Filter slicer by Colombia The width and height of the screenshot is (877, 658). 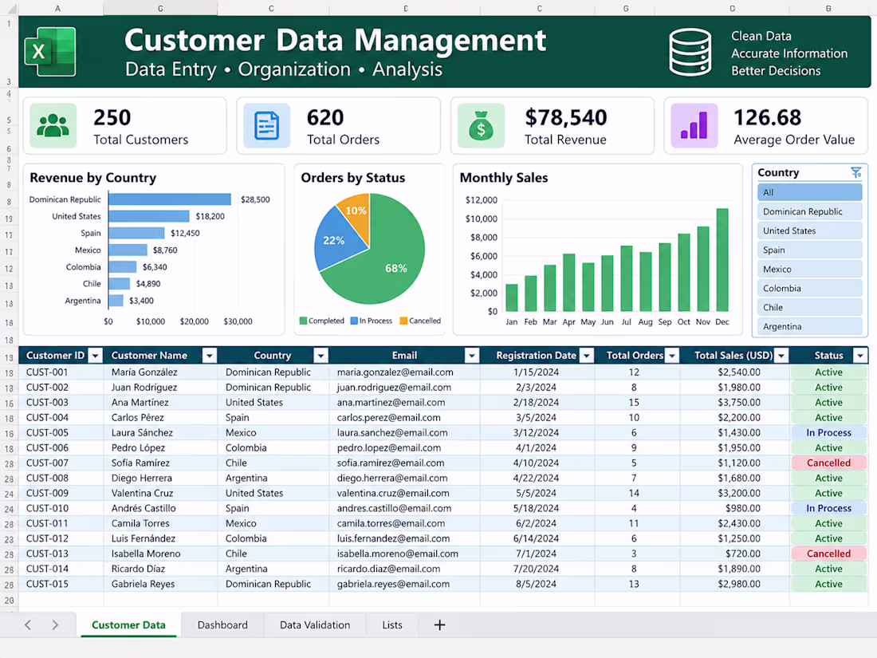tap(809, 288)
